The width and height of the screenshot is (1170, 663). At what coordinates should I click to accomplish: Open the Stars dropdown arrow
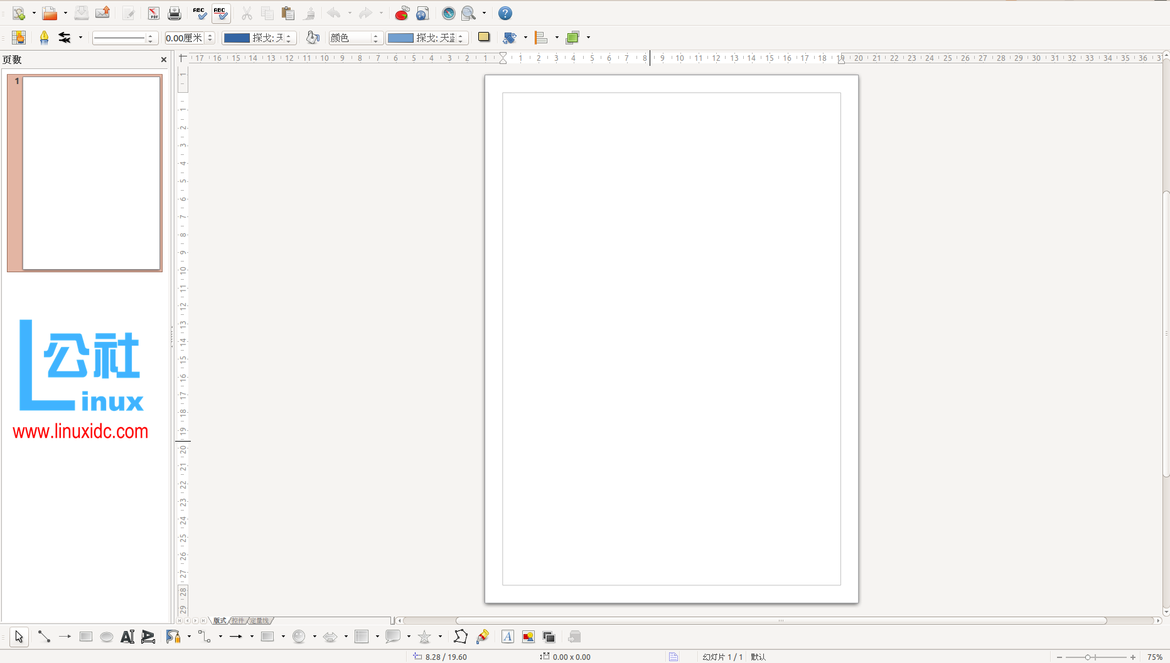point(440,637)
